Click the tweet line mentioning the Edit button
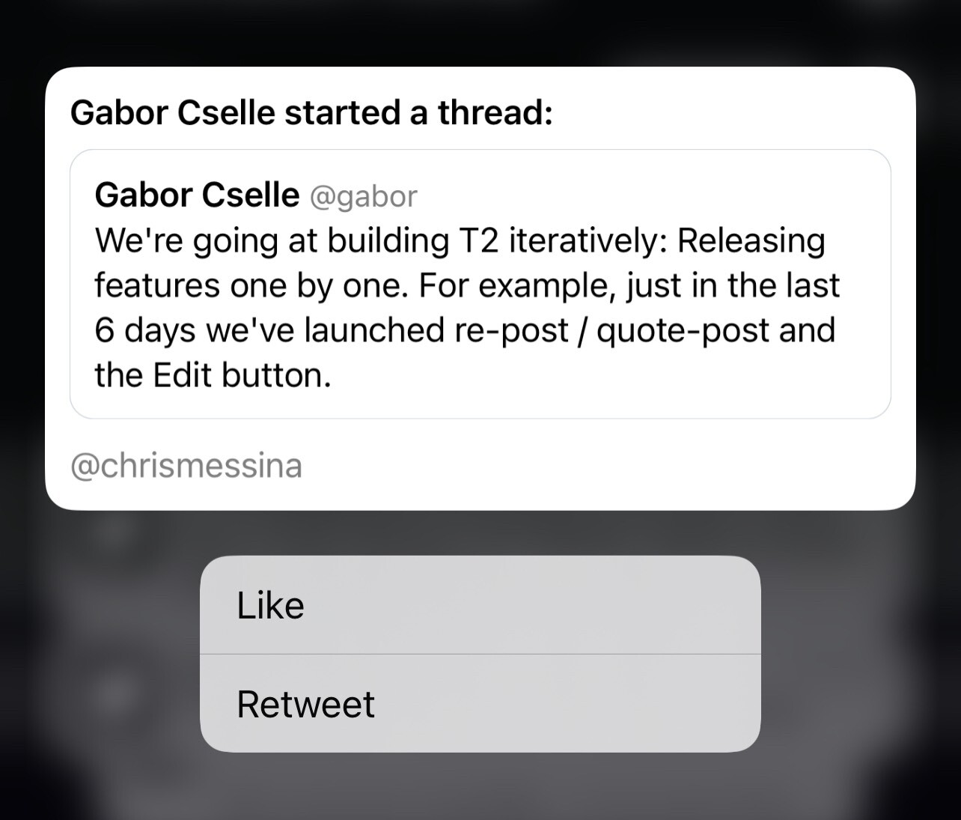 (213, 374)
